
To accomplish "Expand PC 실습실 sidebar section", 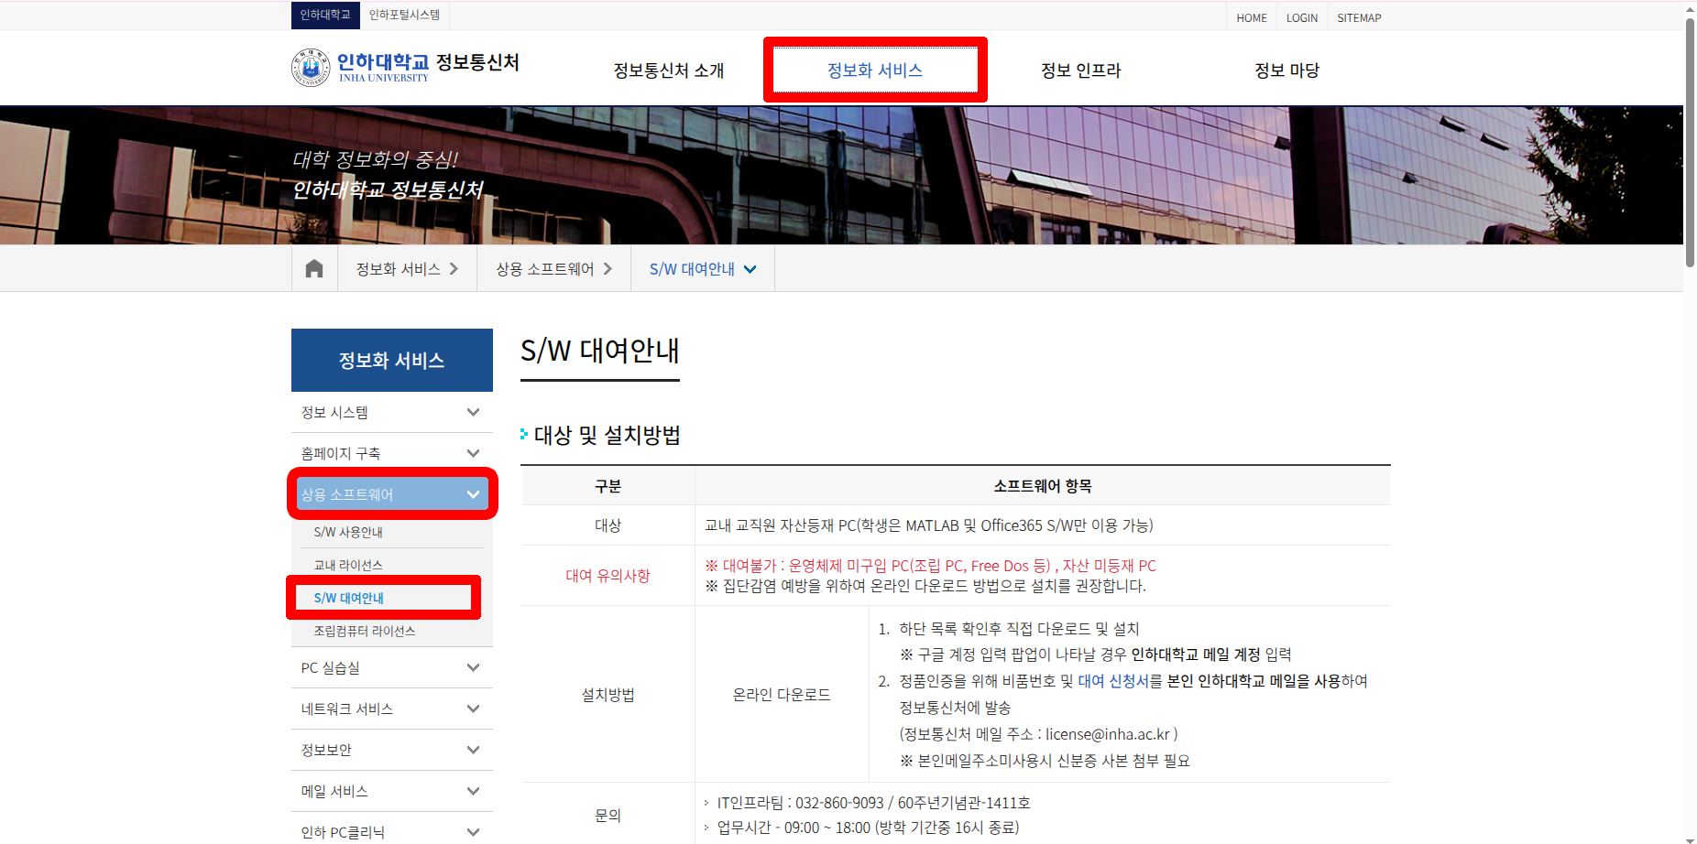I will [x=392, y=667].
